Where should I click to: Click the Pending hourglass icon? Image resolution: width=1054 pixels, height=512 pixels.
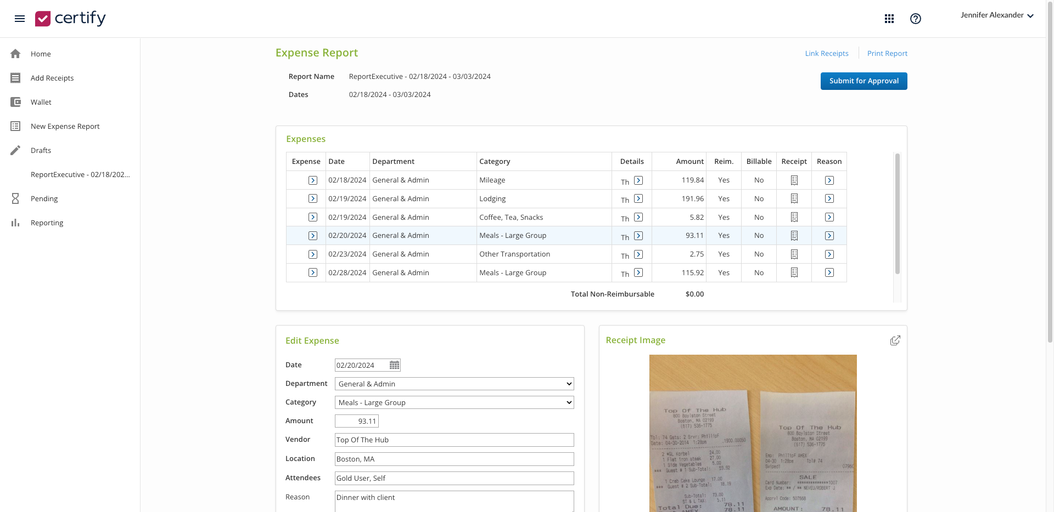(16, 198)
